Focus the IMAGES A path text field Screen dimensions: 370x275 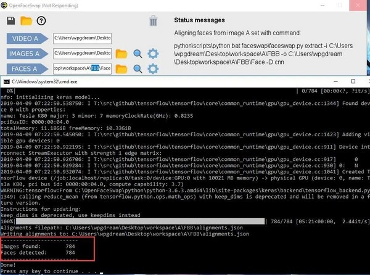[82, 54]
